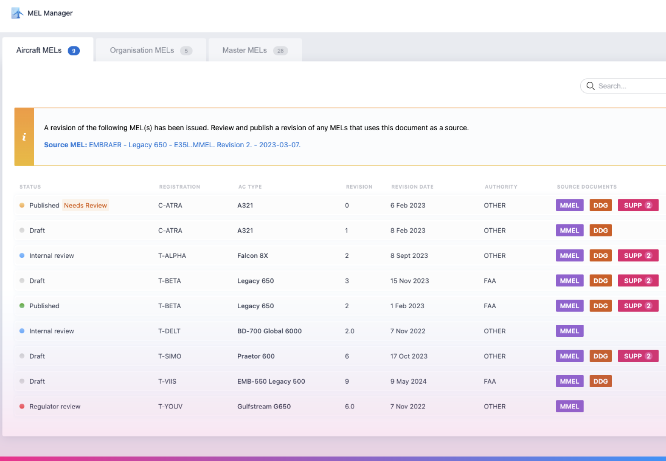Sort by Revision Date column header
This screenshot has width=666, height=461.
412,187
